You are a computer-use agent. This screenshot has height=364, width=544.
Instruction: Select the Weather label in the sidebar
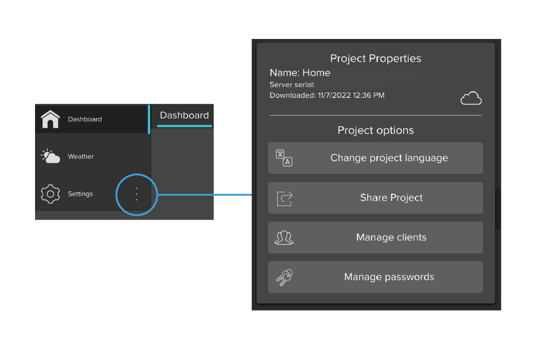pos(81,156)
